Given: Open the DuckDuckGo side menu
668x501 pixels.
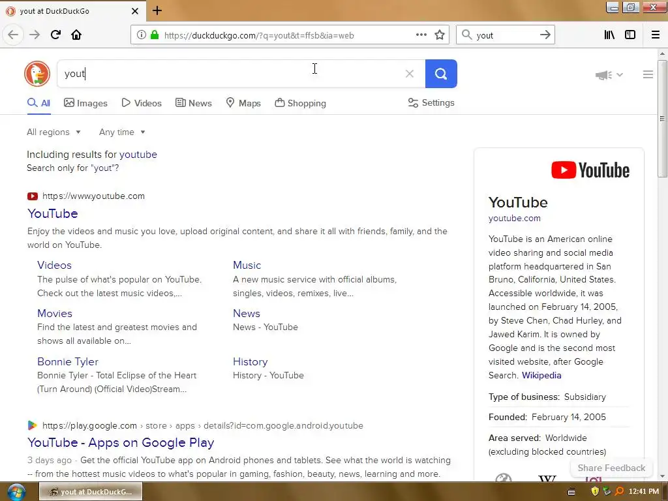Looking at the screenshot, I should (648, 74).
